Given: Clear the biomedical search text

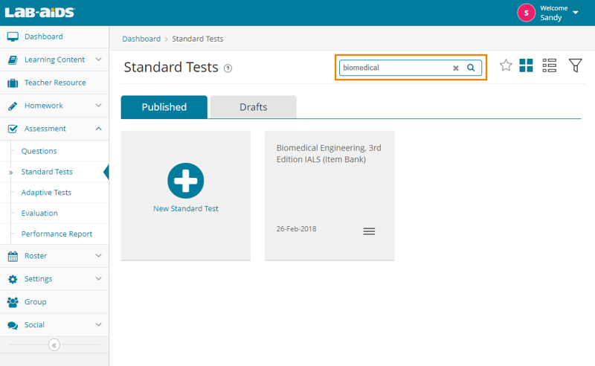Looking at the screenshot, I should click(x=456, y=68).
